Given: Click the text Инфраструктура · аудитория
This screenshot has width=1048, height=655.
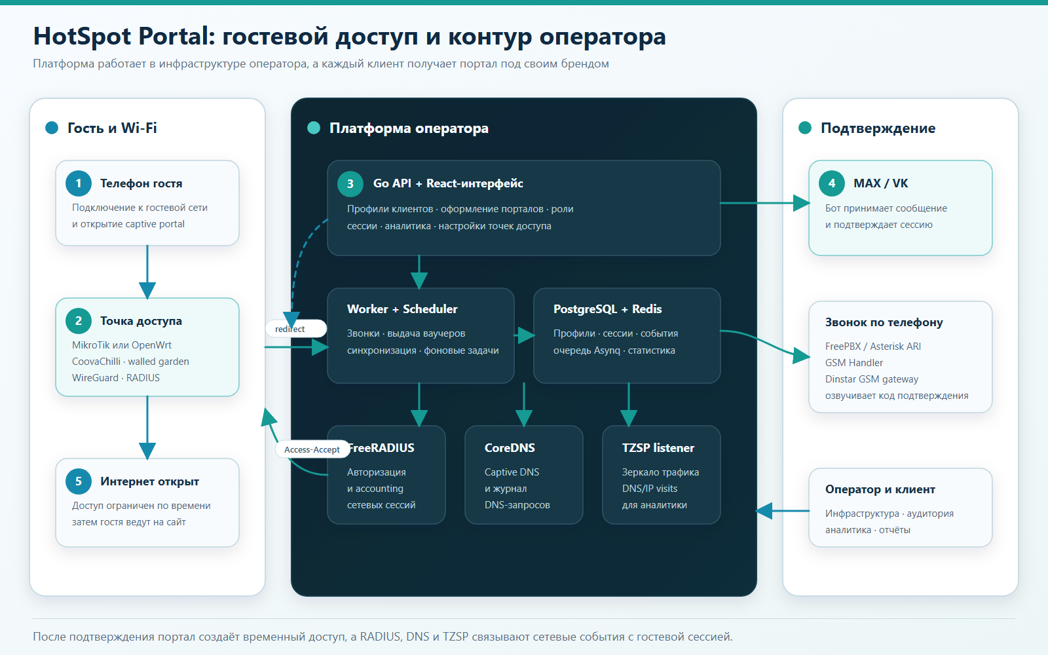Looking at the screenshot, I should coord(889,514).
